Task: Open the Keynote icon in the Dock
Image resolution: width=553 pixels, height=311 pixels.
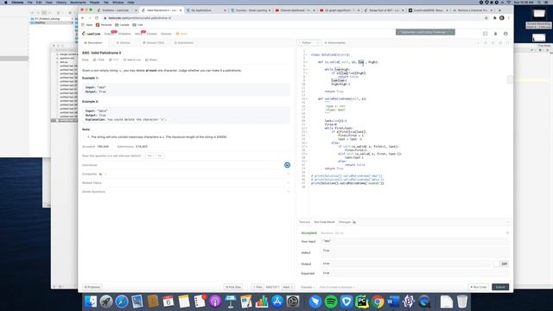Action: pyautogui.click(x=231, y=301)
